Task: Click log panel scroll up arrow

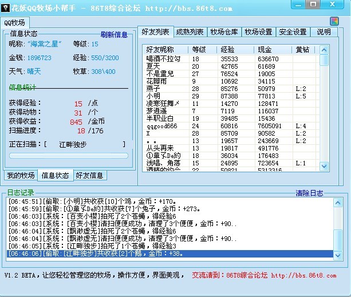Action: click(x=338, y=203)
